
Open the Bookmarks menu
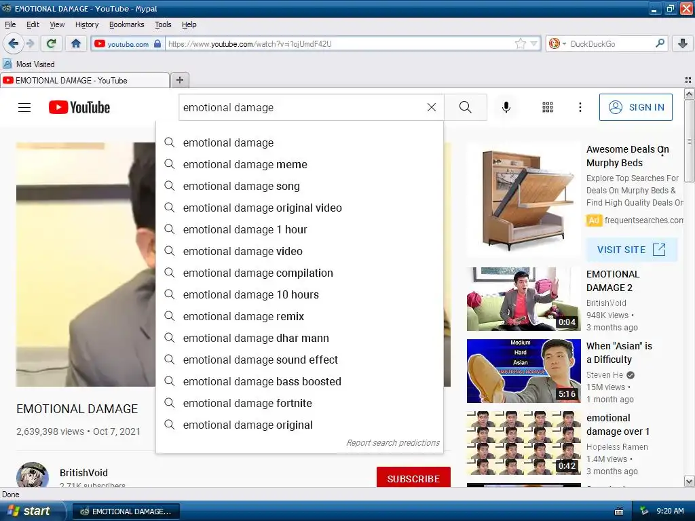pos(127,24)
